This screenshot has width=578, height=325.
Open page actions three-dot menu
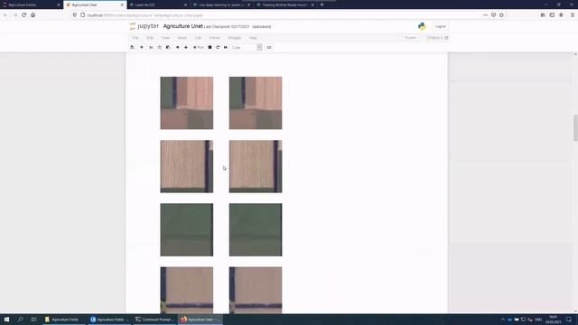pos(485,15)
